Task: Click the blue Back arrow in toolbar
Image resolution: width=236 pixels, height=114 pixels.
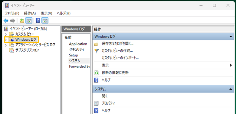Action: [6, 21]
